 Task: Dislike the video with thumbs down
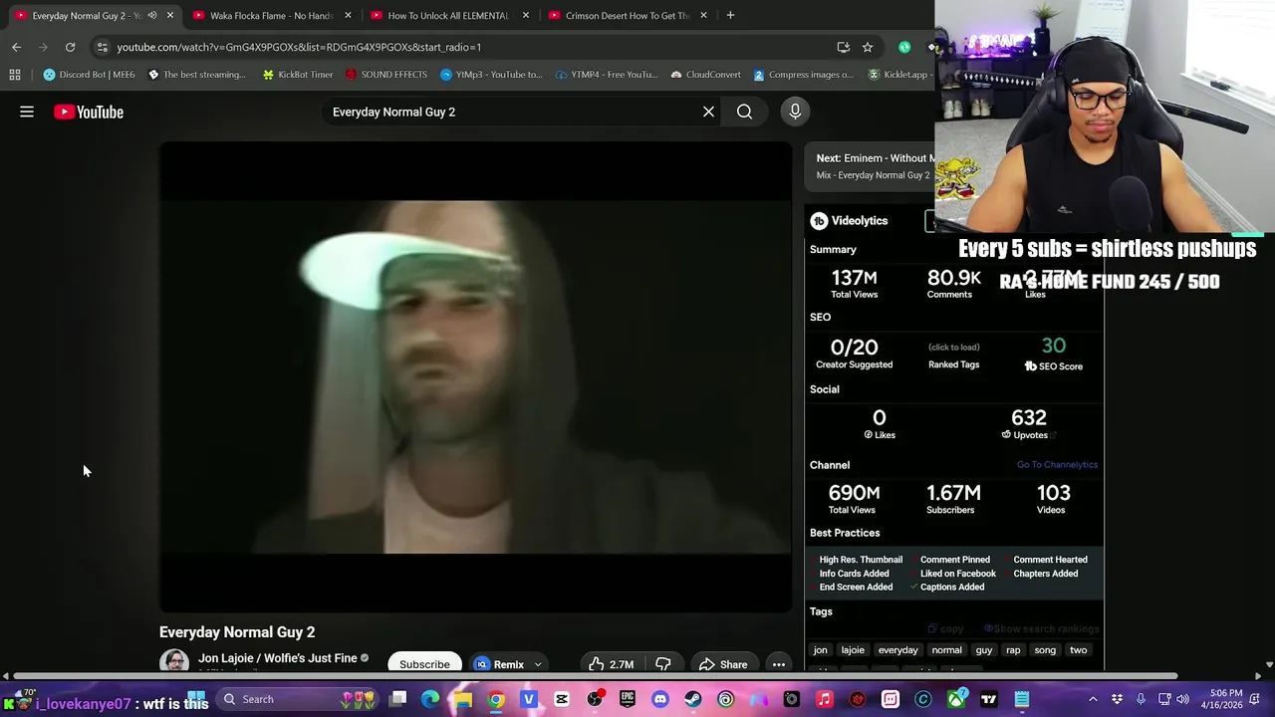coord(662,664)
